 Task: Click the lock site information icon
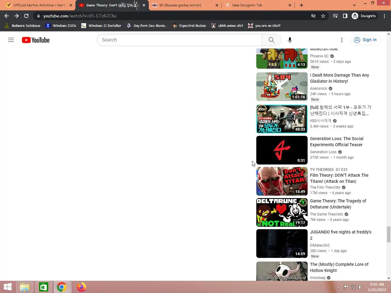38,16
